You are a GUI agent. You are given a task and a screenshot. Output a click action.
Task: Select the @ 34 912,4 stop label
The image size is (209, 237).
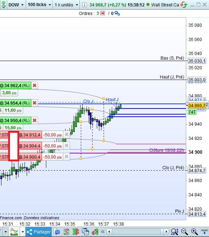point(30,135)
